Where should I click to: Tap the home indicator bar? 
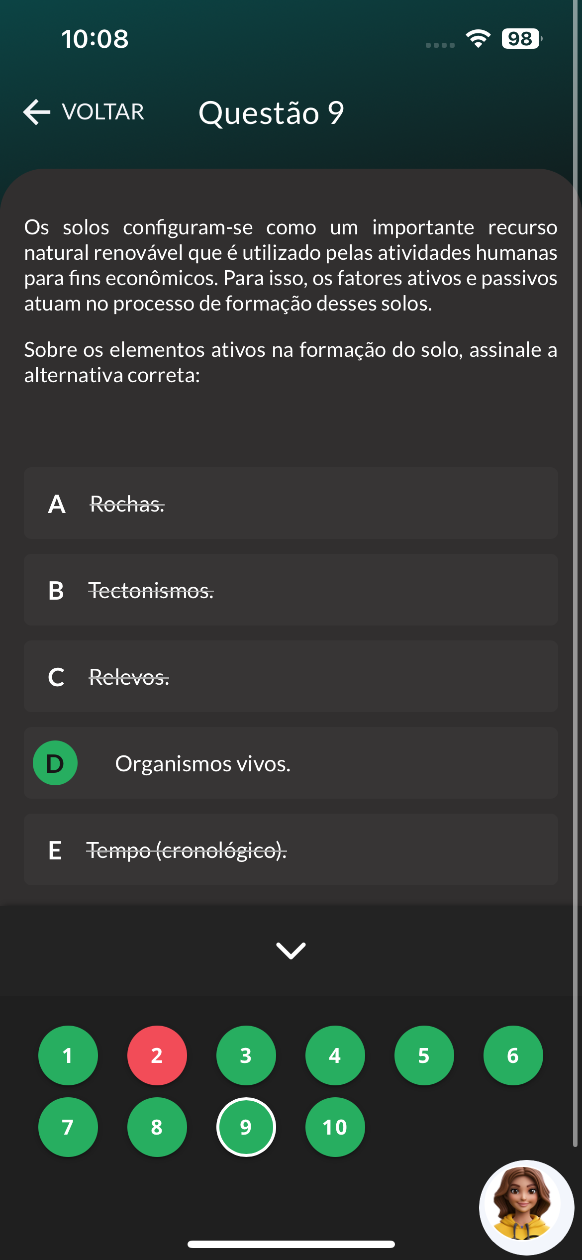pos(291,1244)
